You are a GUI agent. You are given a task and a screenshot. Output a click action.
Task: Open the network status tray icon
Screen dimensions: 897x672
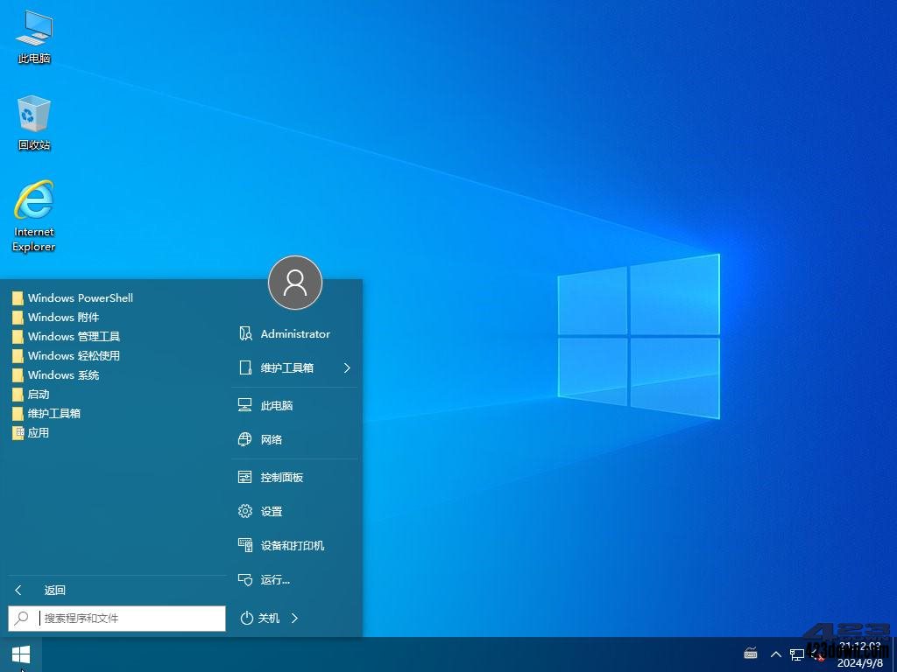click(797, 654)
